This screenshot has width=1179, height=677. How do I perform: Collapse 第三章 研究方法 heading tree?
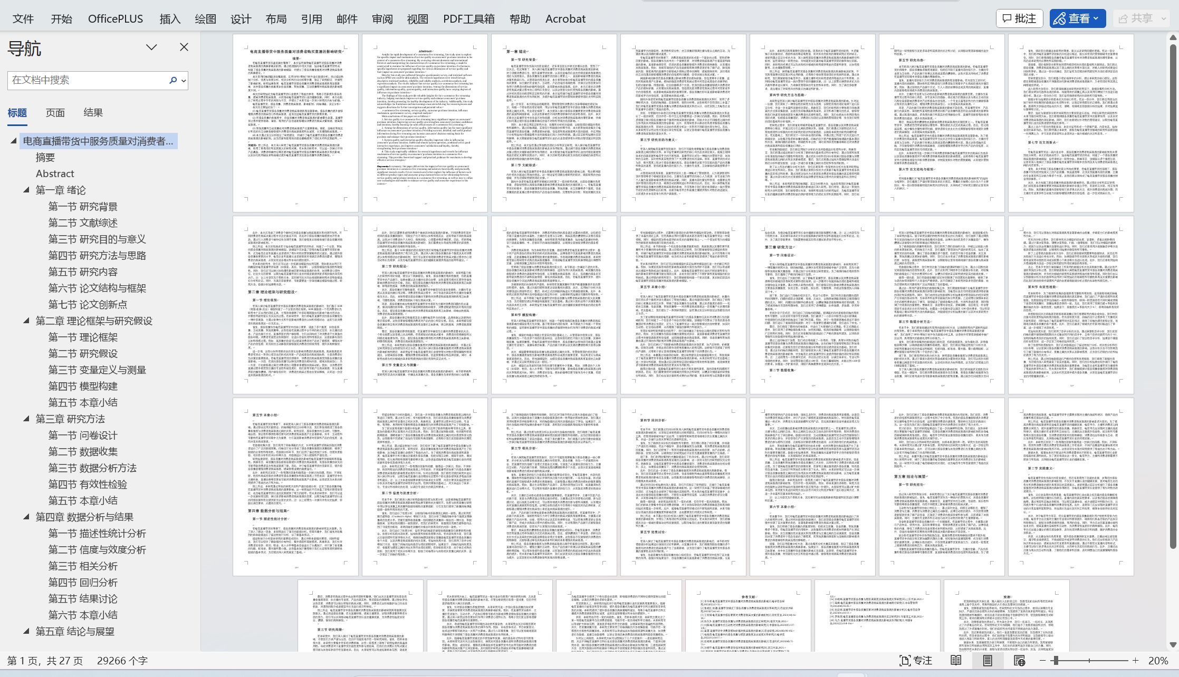coord(26,419)
